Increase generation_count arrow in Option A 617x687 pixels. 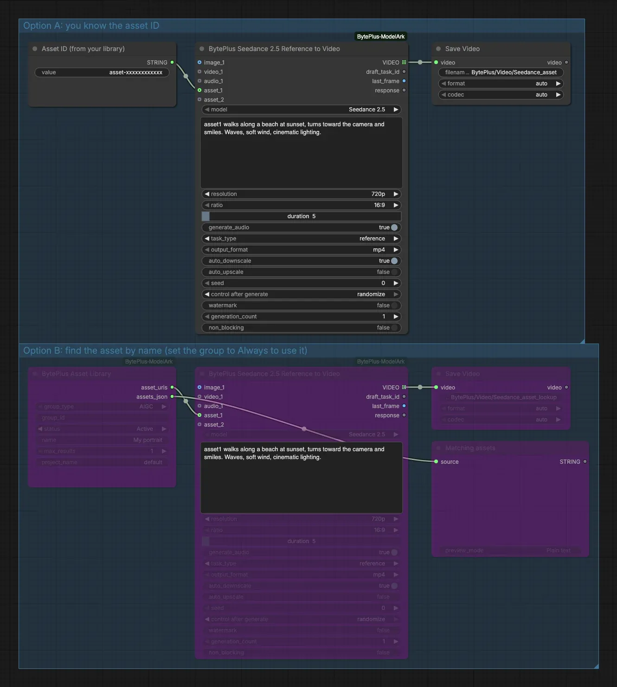(x=396, y=317)
